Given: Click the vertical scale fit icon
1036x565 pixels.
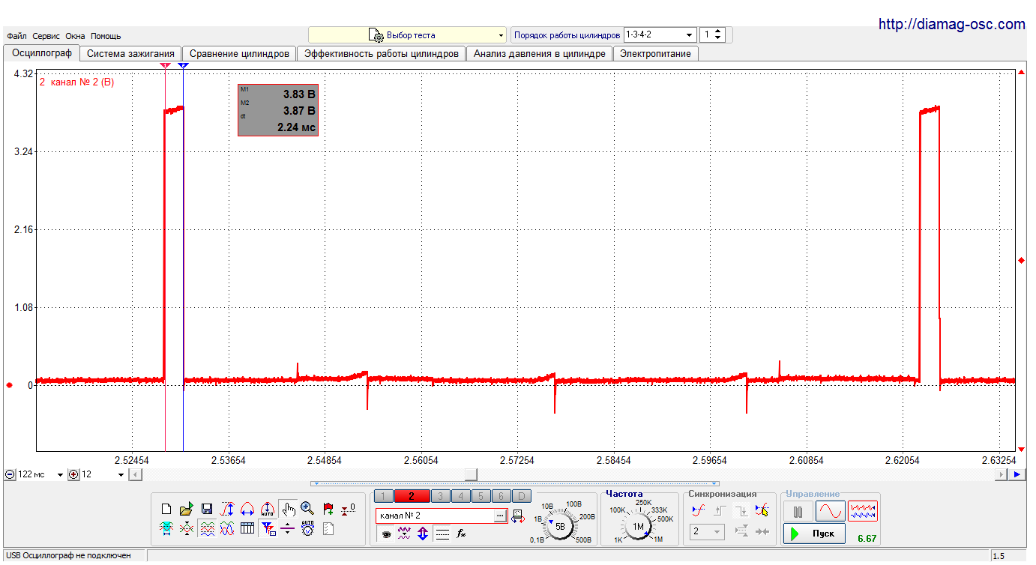Looking at the screenshot, I should point(227,509).
